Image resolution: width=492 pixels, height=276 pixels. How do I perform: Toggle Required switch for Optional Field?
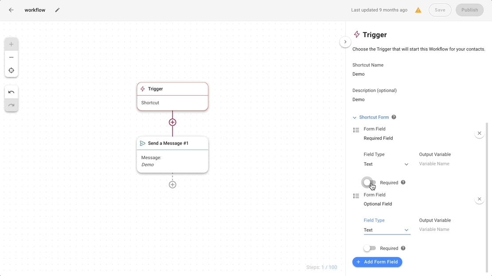(369, 249)
